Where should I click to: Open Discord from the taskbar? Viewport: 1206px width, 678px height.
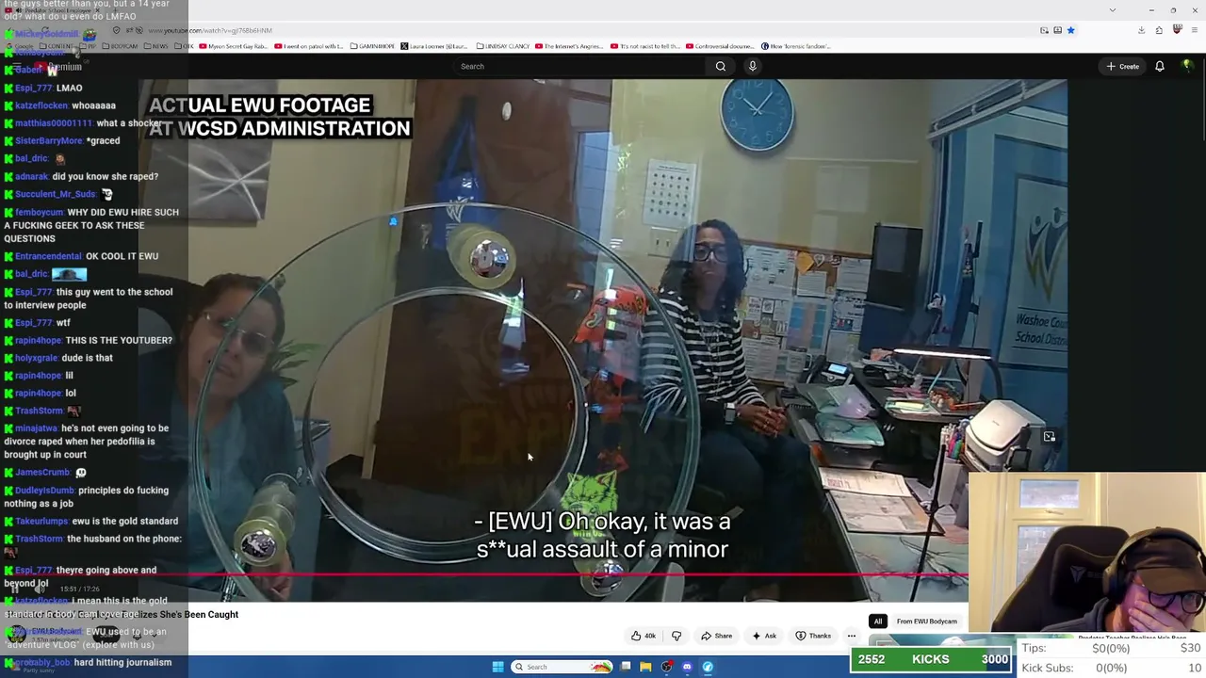tap(687, 667)
